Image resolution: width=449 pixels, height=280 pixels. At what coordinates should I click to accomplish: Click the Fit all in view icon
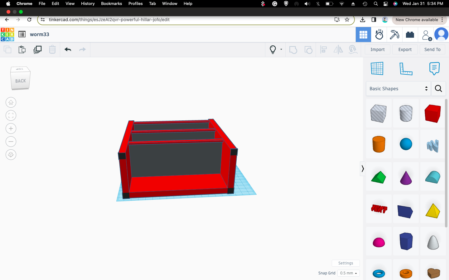(11, 115)
